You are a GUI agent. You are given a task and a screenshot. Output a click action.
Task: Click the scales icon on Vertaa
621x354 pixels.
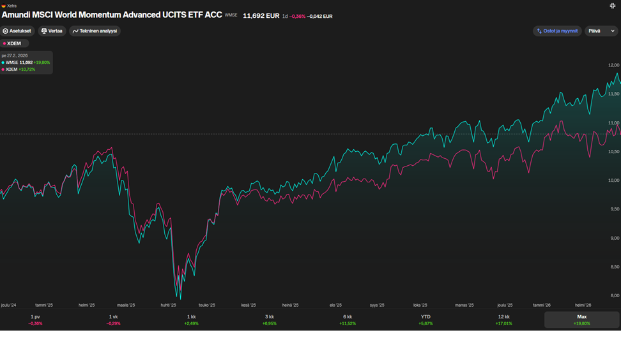pos(44,31)
